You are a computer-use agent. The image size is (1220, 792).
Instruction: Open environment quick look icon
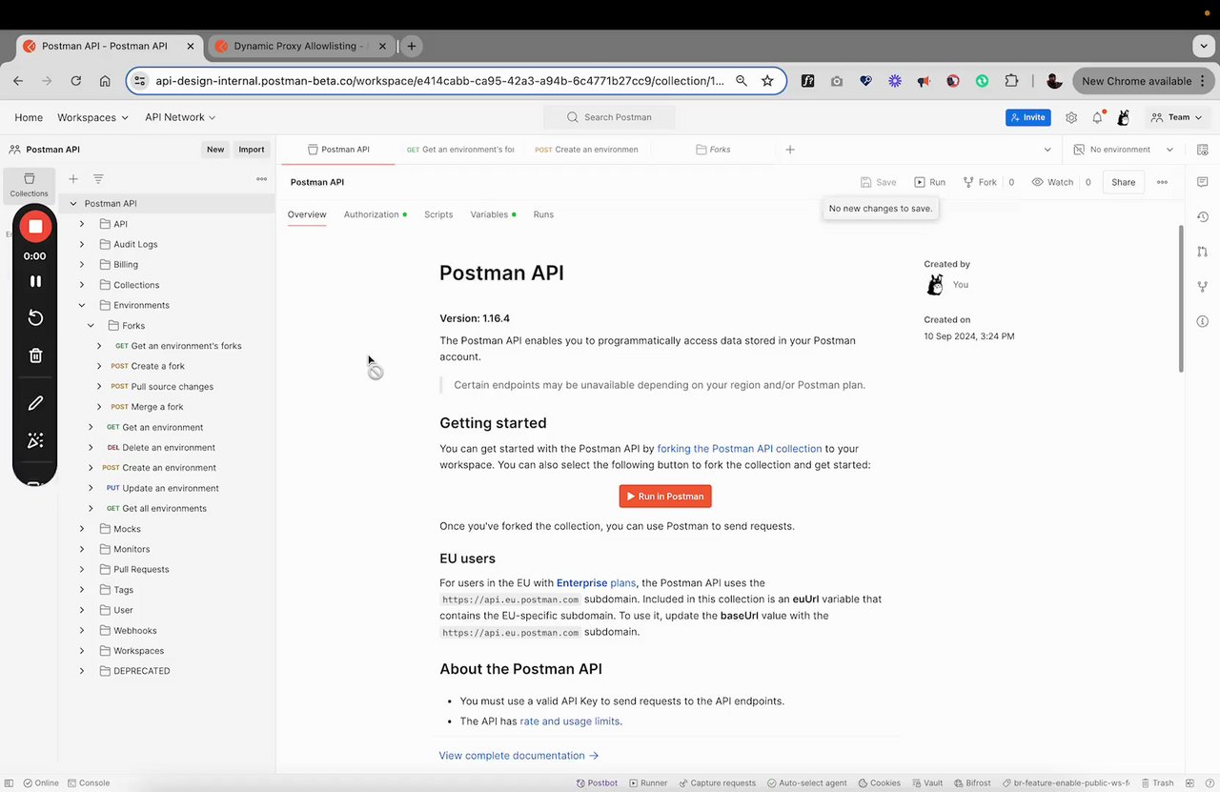[x=1202, y=150]
